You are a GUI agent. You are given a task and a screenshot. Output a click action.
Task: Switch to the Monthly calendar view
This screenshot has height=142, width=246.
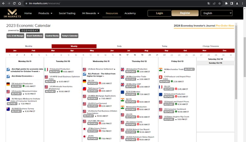click(29, 46)
